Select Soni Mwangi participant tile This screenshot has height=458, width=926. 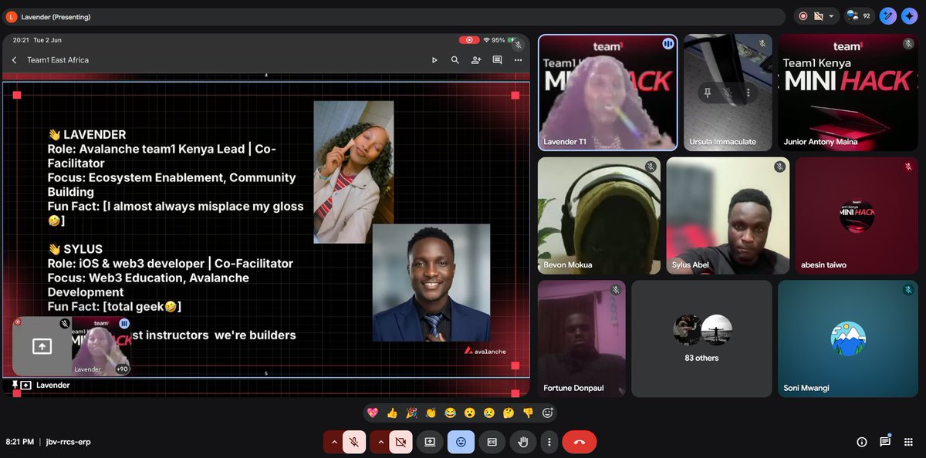(847, 338)
